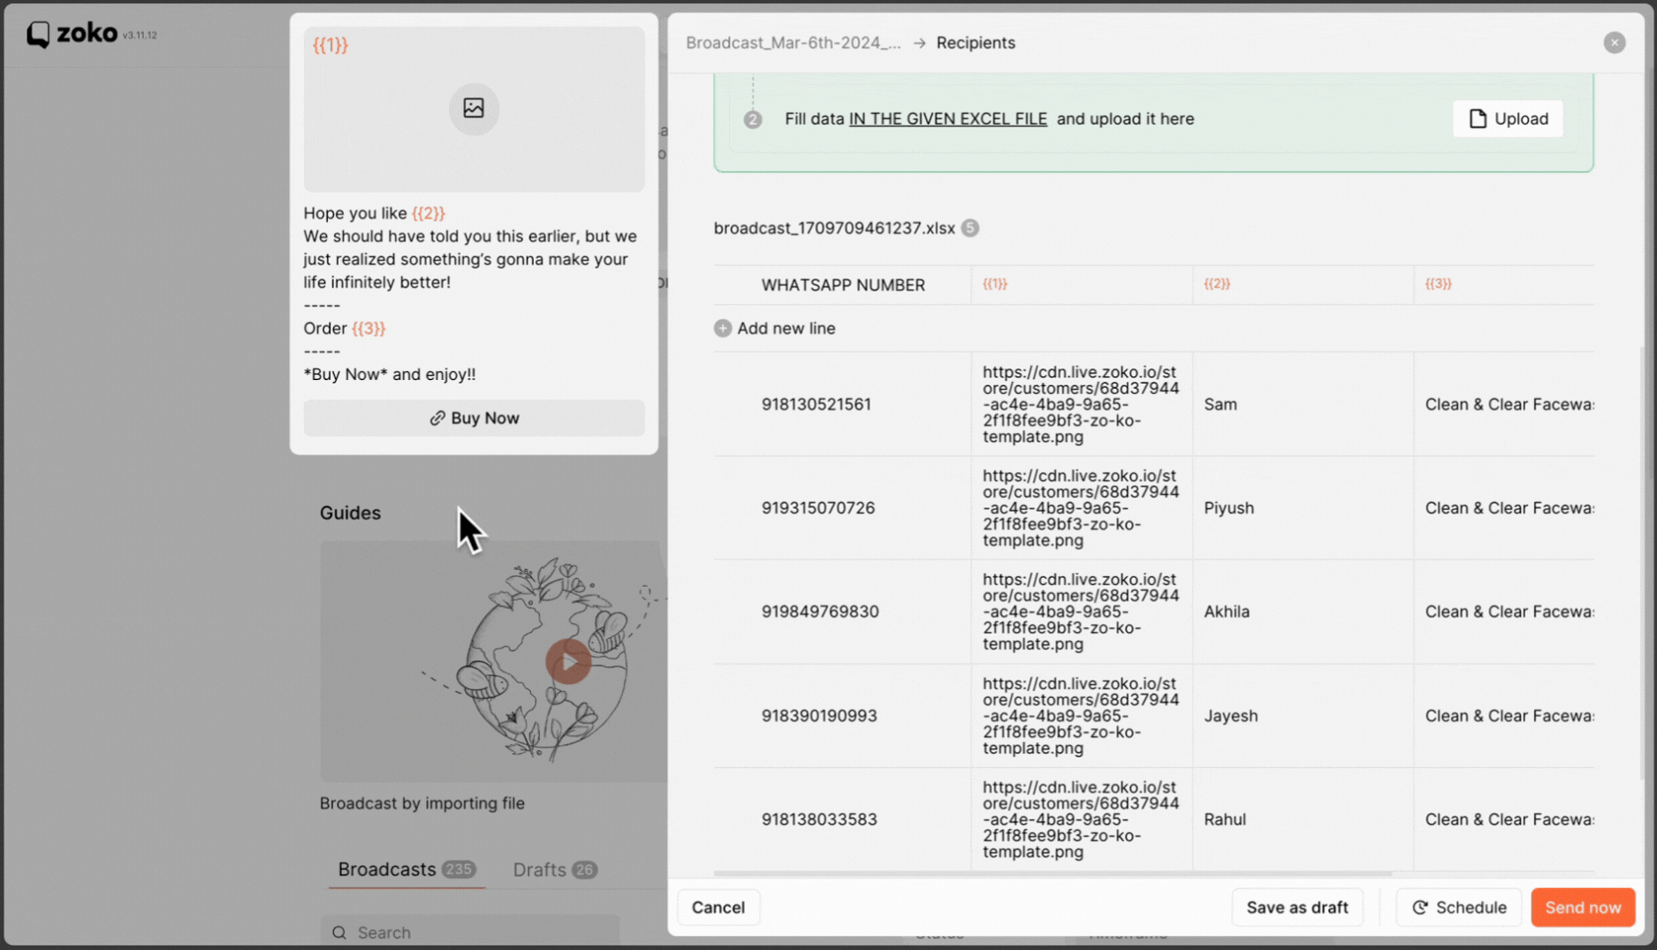Click Save as draft button
The image size is (1657, 950).
[1296, 908]
